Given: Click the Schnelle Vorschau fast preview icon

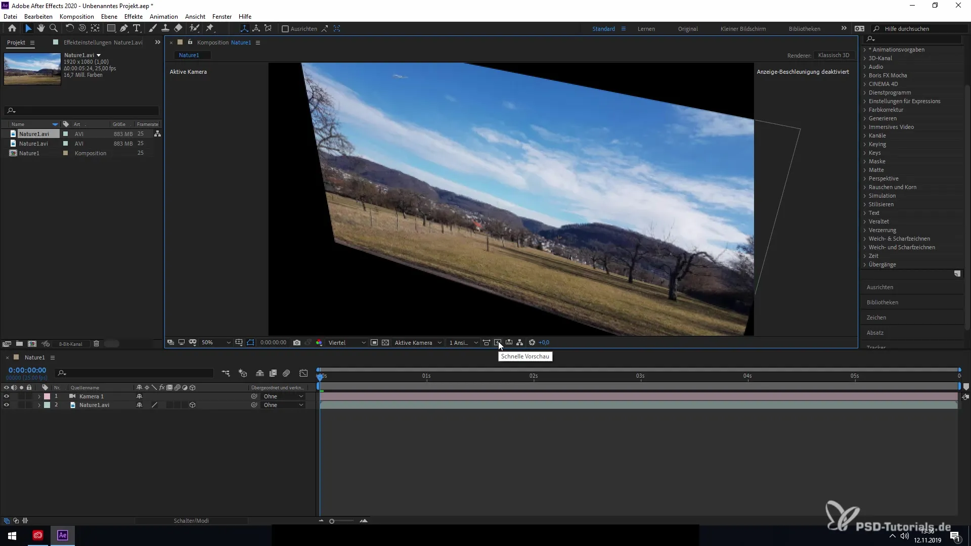Looking at the screenshot, I should [x=498, y=343].
